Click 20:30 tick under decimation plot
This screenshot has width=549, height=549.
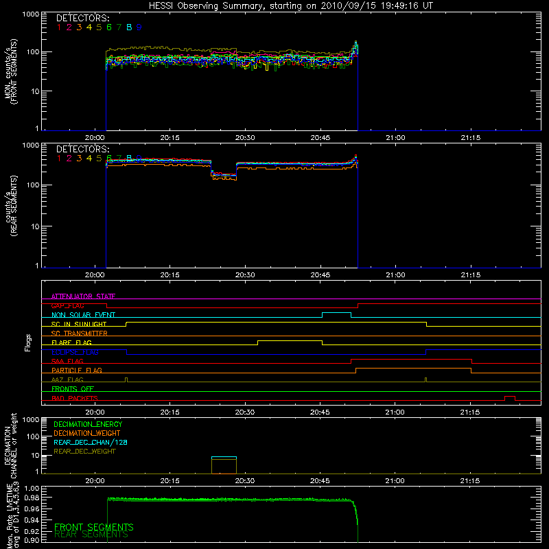click(x=245, y=481)
